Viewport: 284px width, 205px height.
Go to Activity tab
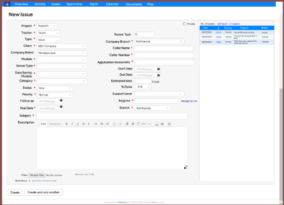click(x=40, y=4)
